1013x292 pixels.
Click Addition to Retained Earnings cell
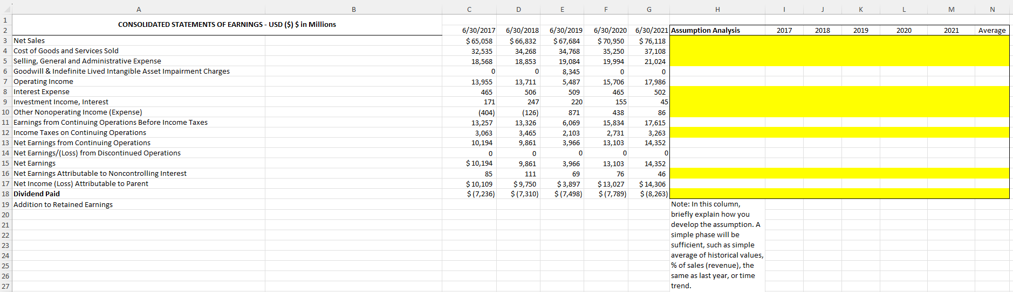(139, 204)
